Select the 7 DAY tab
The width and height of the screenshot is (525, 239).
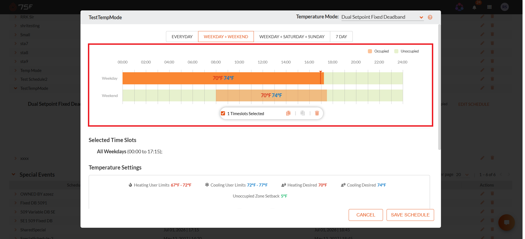(341, 37)
